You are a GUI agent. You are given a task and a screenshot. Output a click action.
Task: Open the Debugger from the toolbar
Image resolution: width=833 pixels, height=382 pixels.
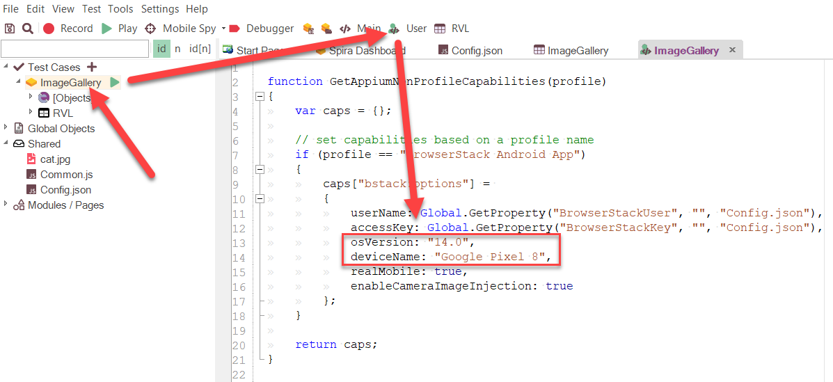pos(262,29)
